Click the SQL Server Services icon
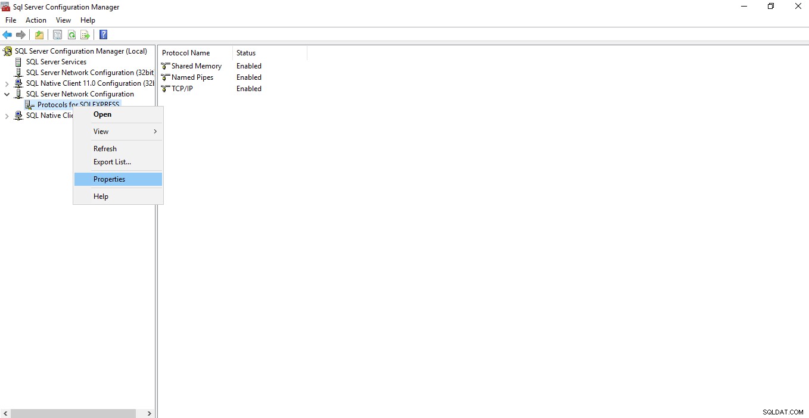 point(18,62)
